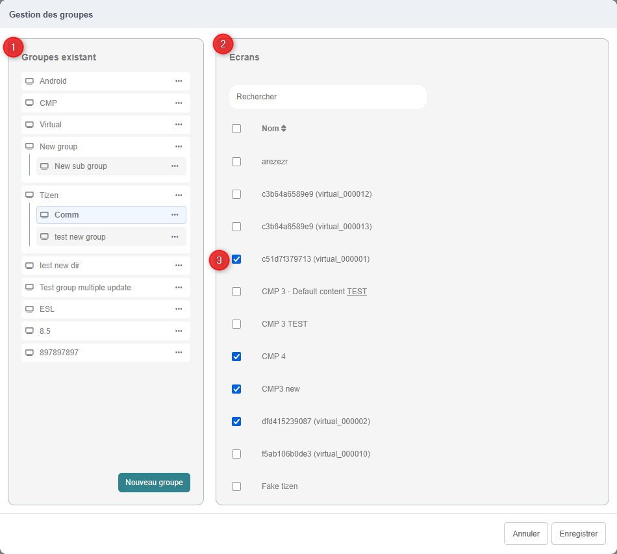Screen dimensions: 617x554
Task: Click the Nouveau groupe button
Action: 154,483
